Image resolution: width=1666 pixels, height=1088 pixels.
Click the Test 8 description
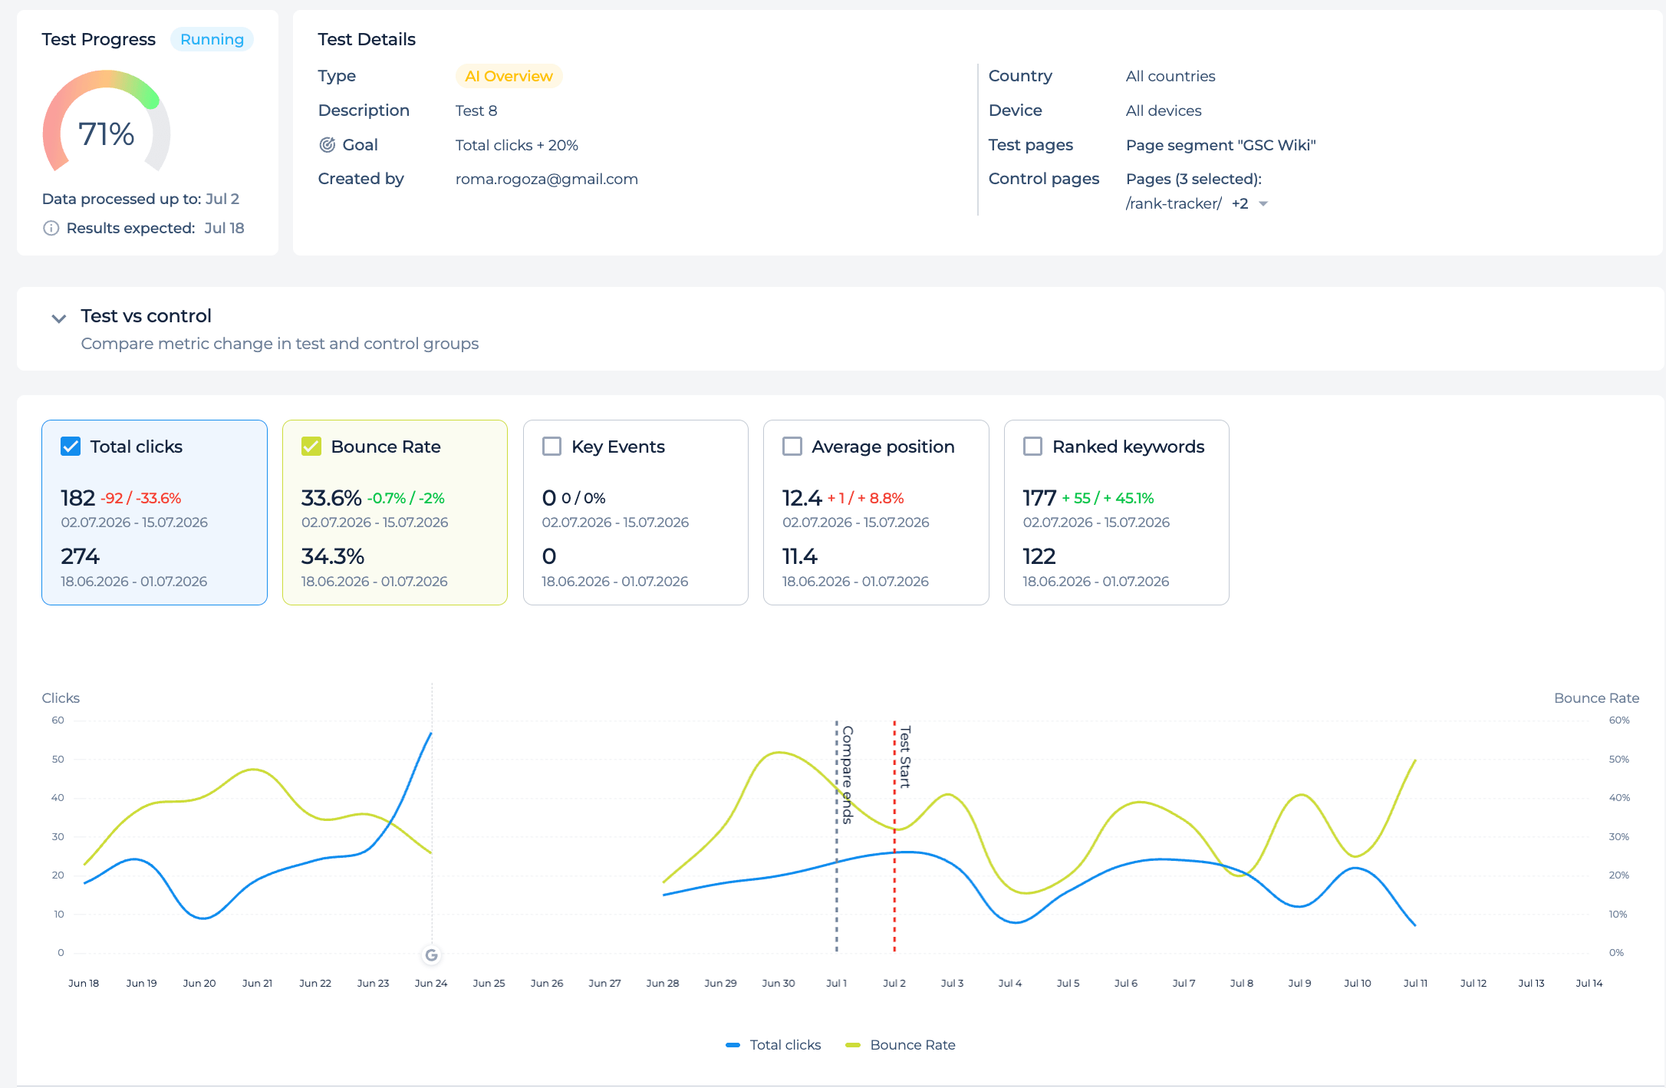click(476, 110)
